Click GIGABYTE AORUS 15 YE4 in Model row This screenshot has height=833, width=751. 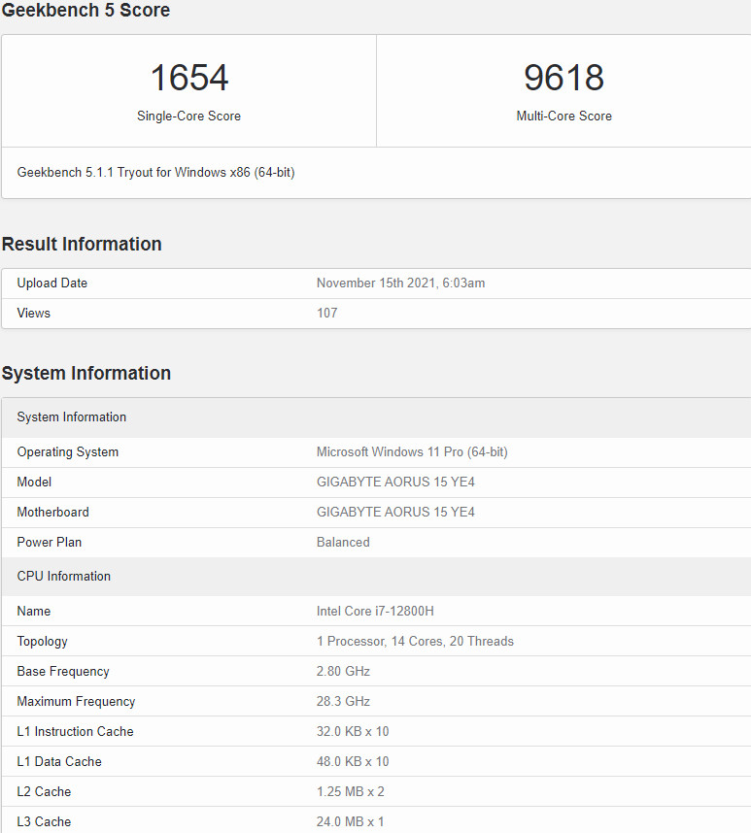tap(395, 482)
